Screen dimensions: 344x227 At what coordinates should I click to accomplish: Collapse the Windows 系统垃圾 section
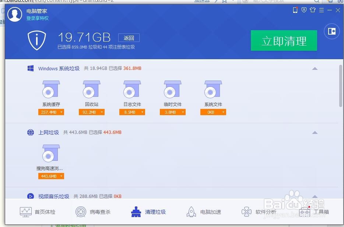(315, 68)
